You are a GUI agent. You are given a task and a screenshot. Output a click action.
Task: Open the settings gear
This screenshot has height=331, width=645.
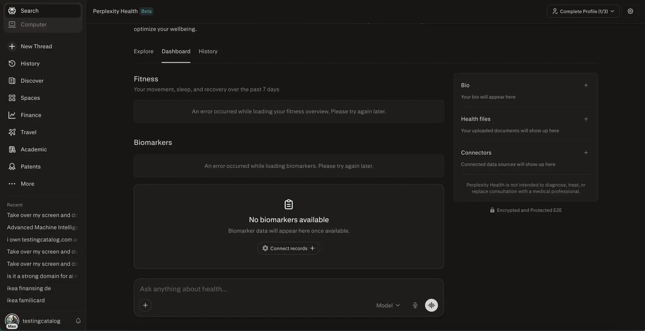(631, 11)
